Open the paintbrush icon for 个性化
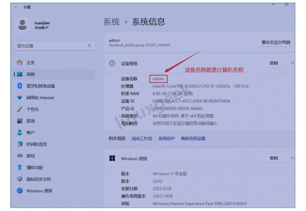 pyautogui.click(x=19, y=109)
